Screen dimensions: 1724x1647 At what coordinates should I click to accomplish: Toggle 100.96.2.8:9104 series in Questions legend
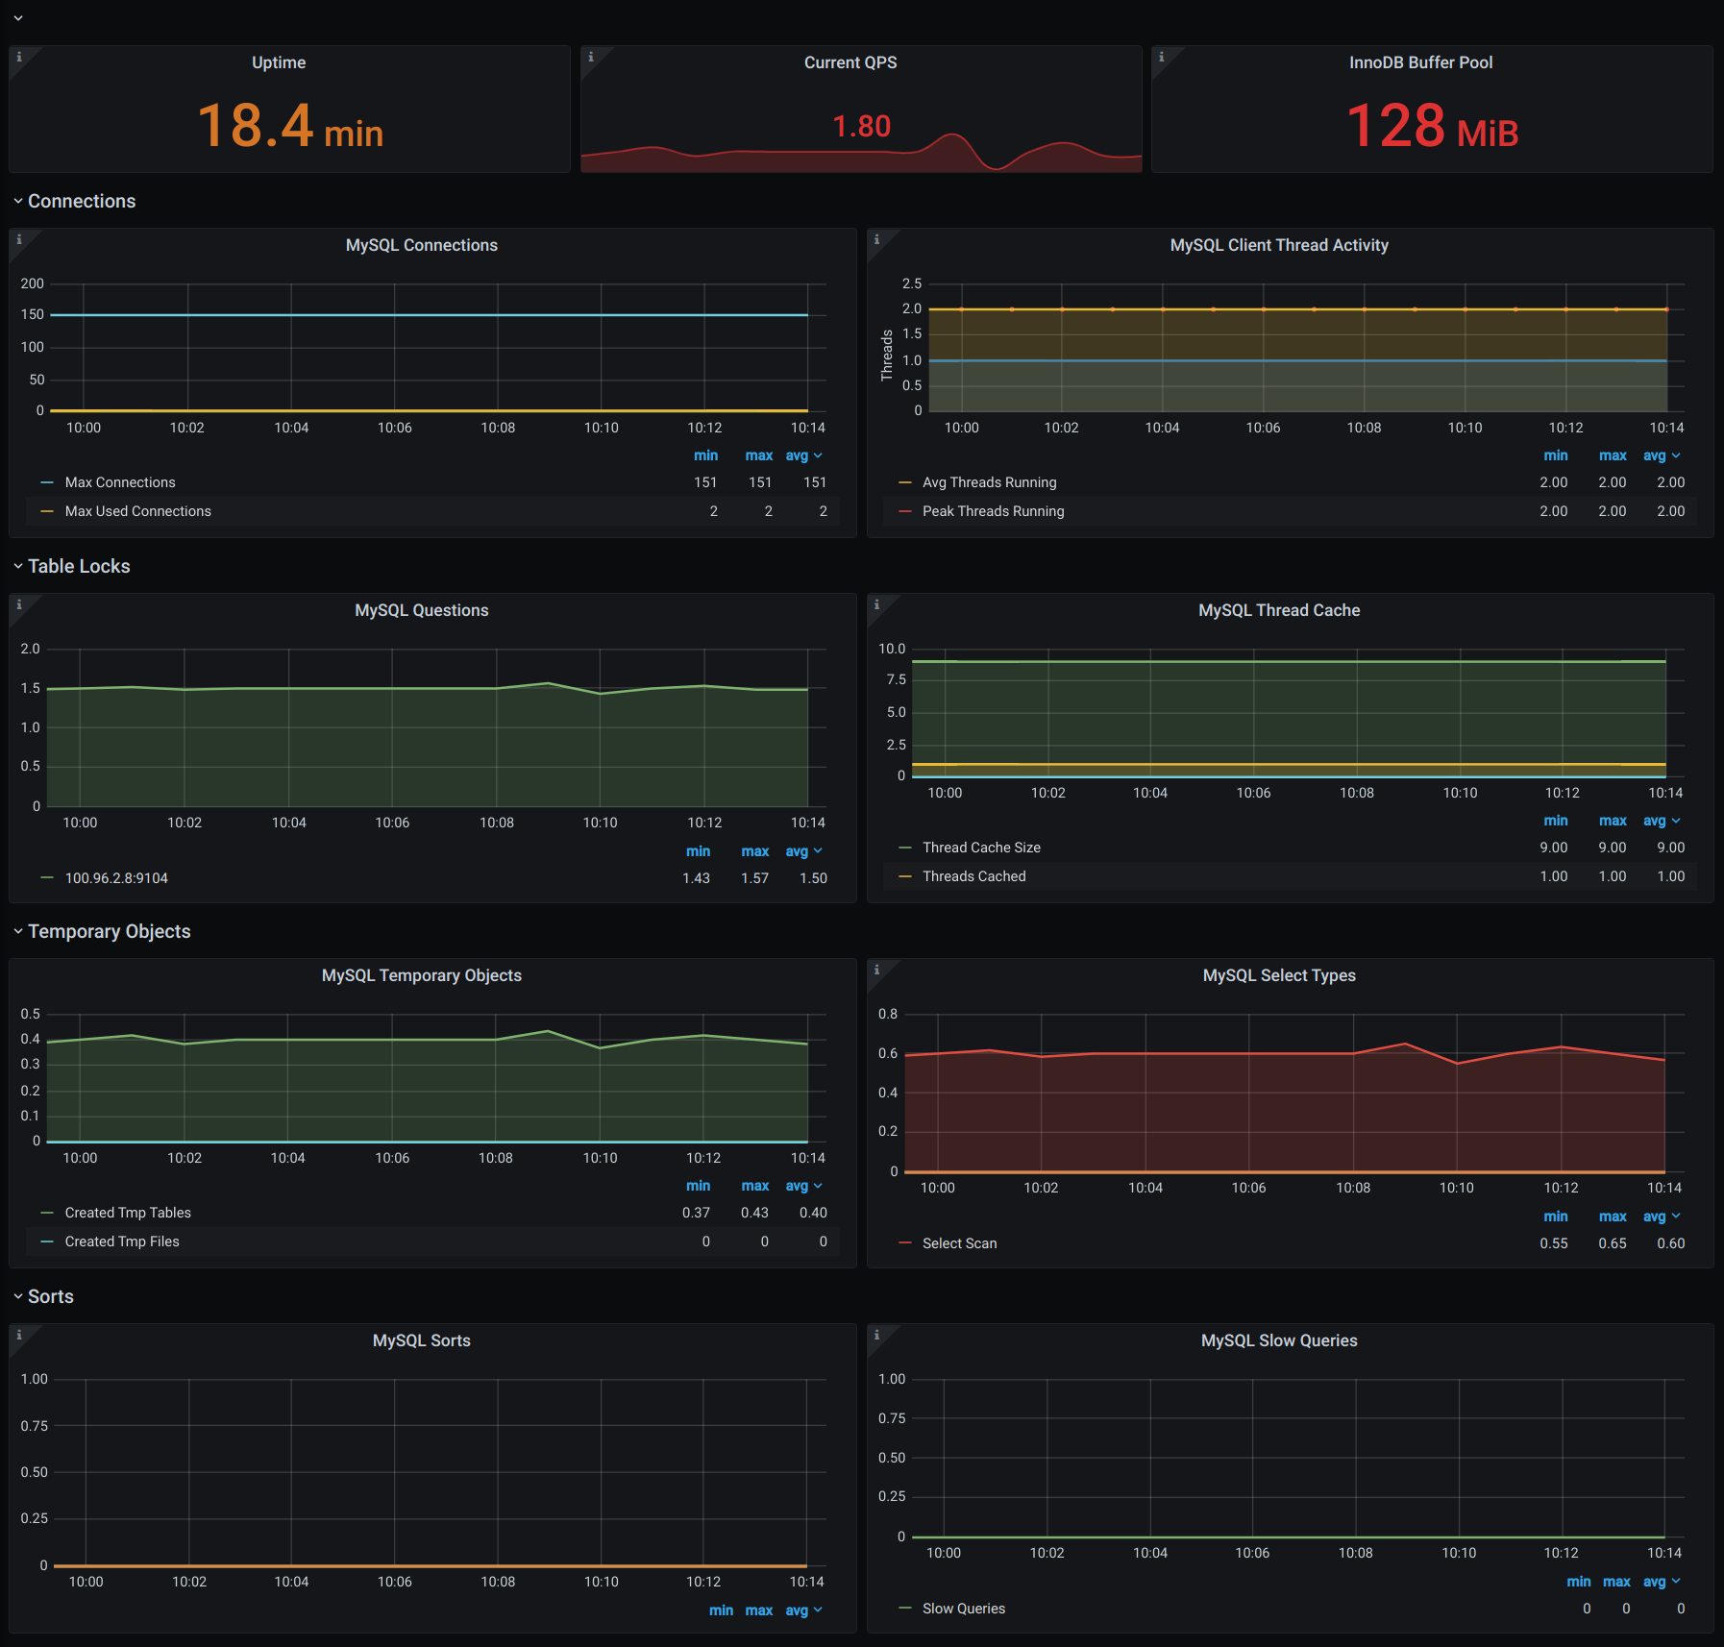(x=116, y=878)
